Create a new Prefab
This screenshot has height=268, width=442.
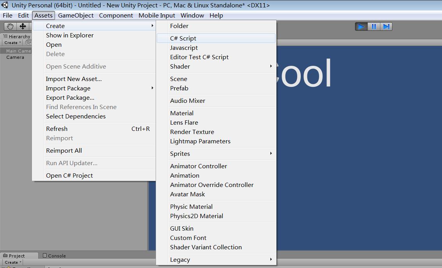pos(216,88)
